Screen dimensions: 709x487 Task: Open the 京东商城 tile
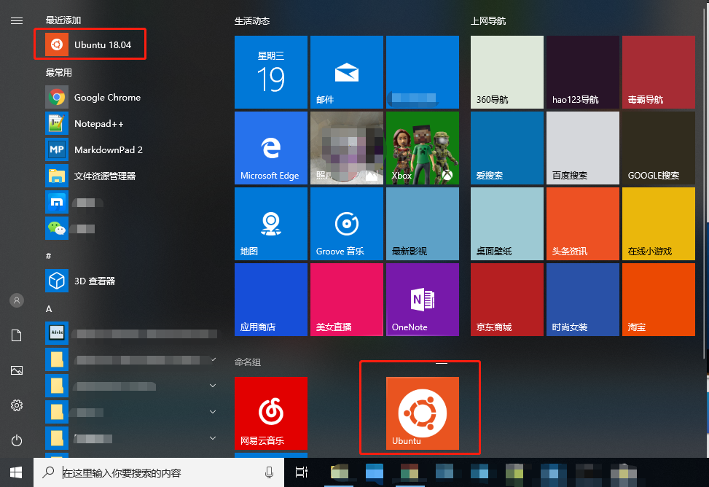507,300
